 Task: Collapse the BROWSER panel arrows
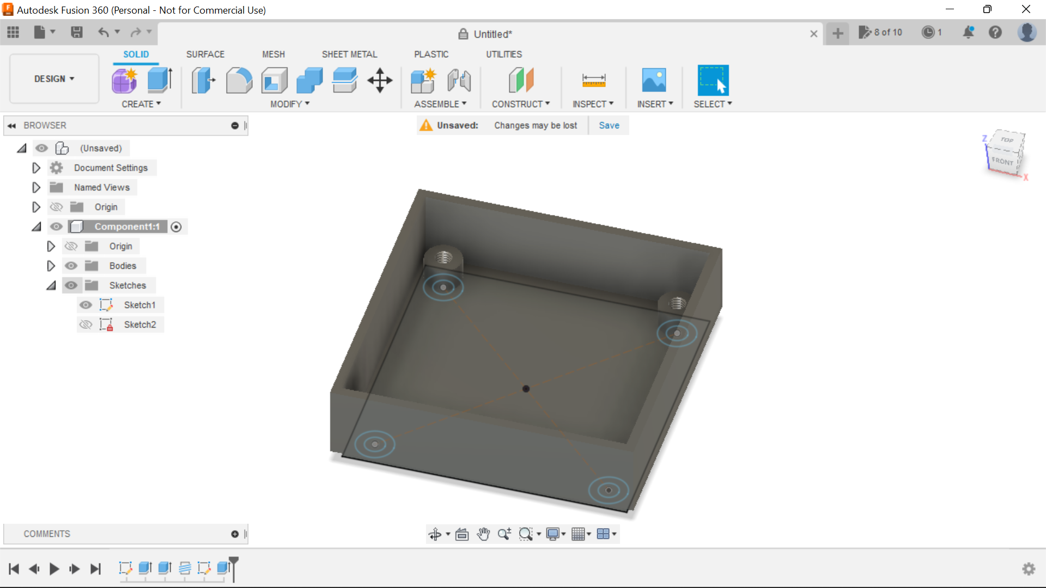pyautogui.click(x=11, y=126)
